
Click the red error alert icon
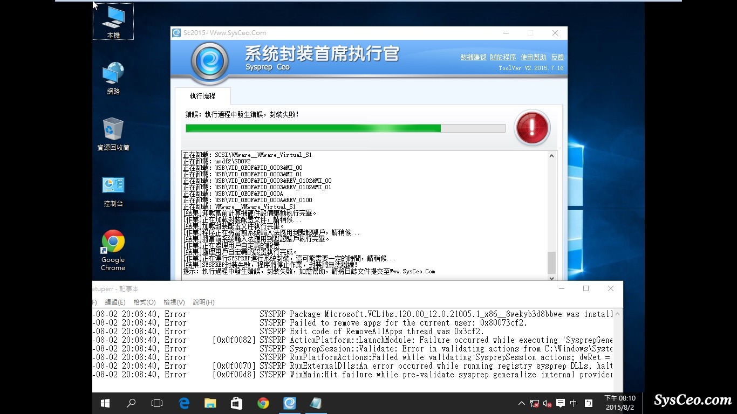pyautogui.click(x=532, y=128)
